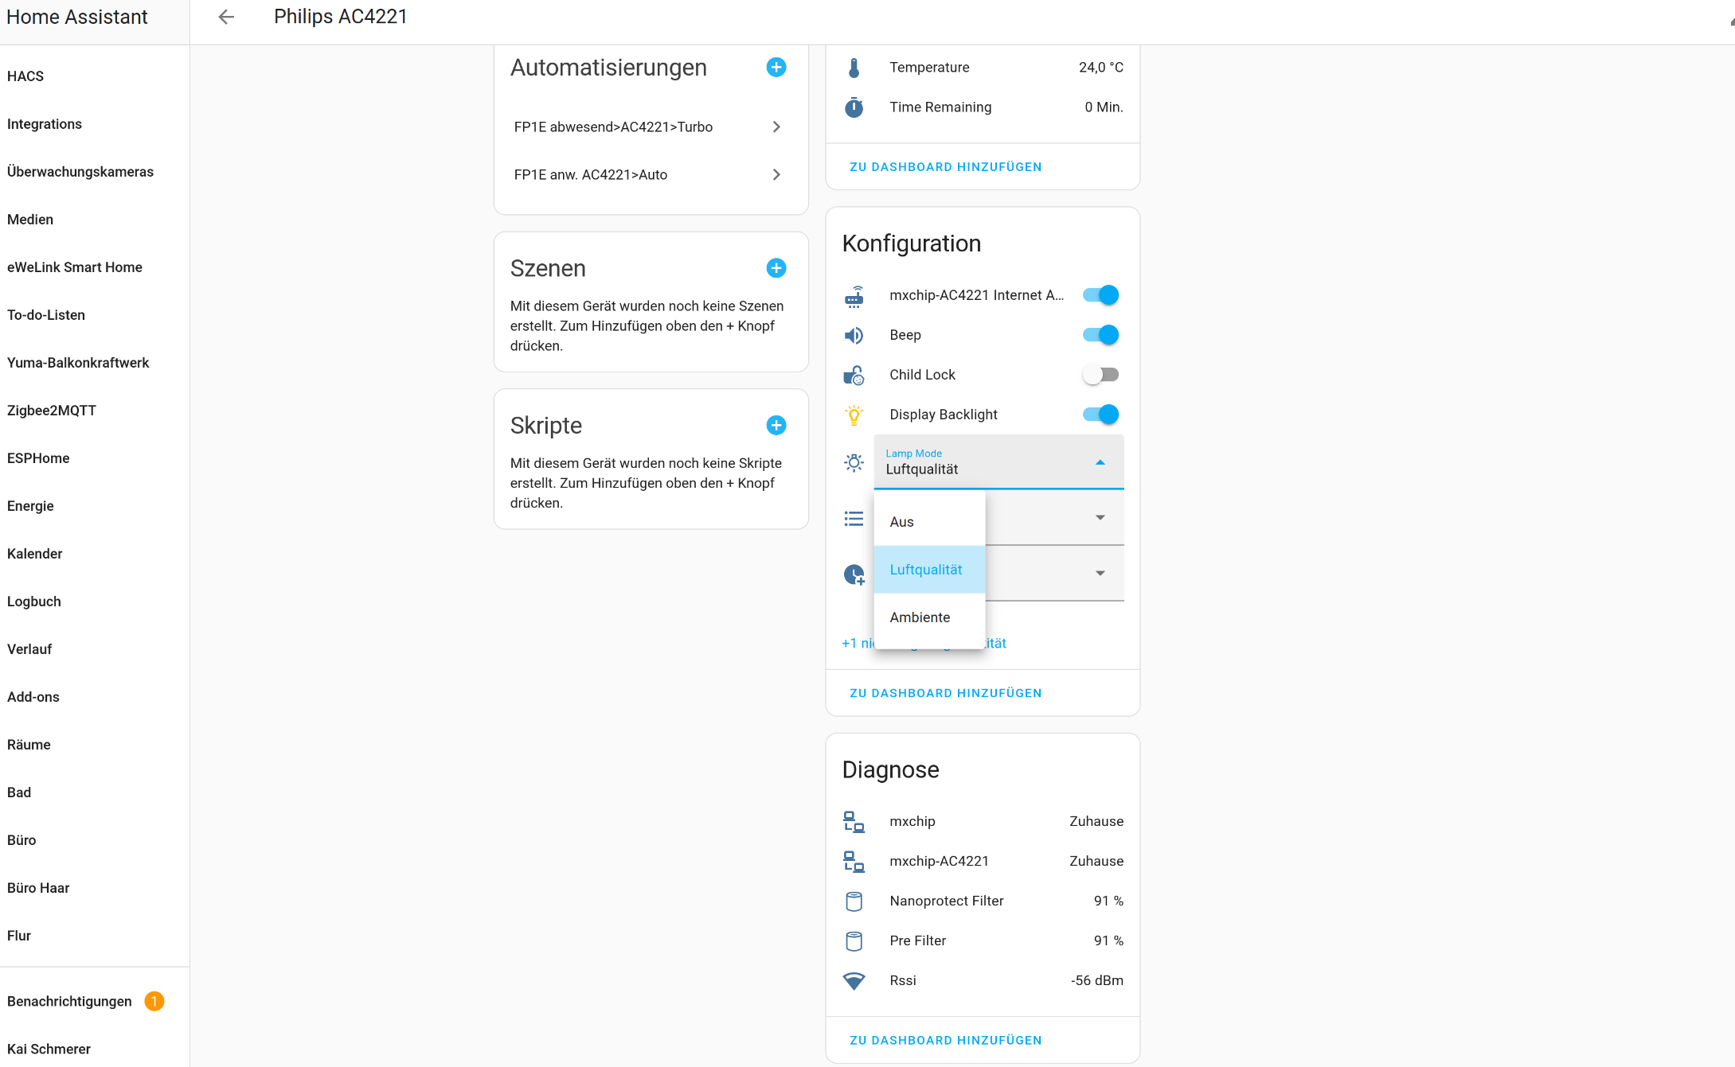Collapse the Lamp Mode dropdown
Image resolution: width=1735 pixels, height=1067 pixels.
1100,462
